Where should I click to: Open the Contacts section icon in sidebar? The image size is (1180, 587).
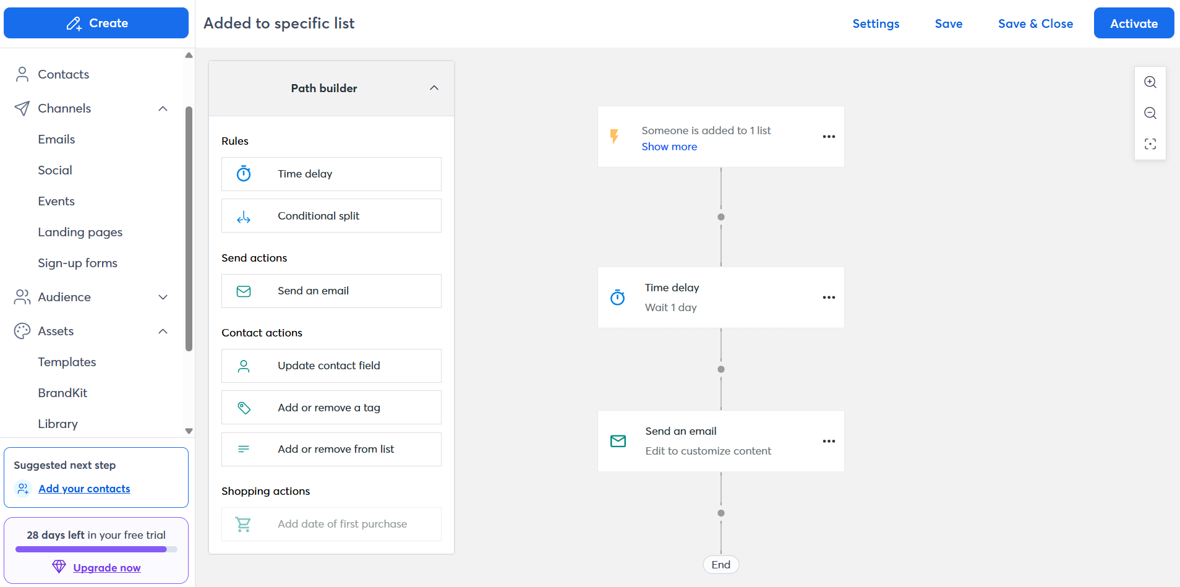tap(22, 74)
